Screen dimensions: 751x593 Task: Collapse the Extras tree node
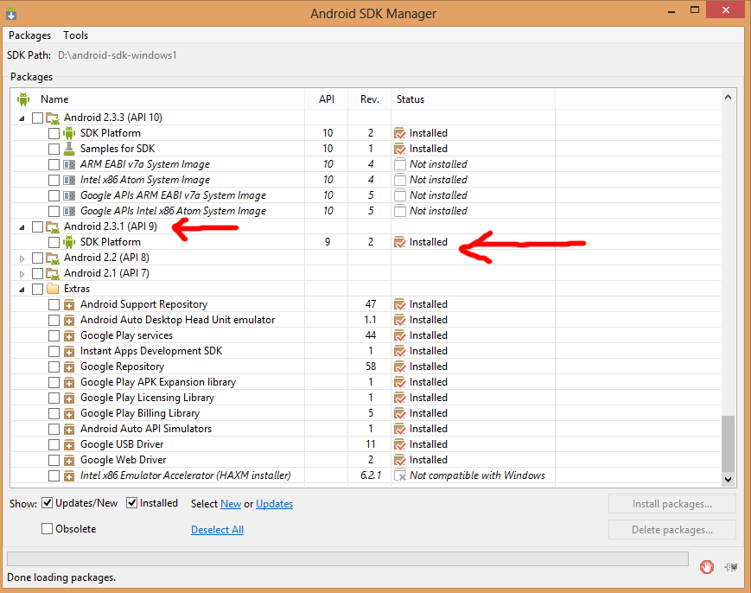22,289
